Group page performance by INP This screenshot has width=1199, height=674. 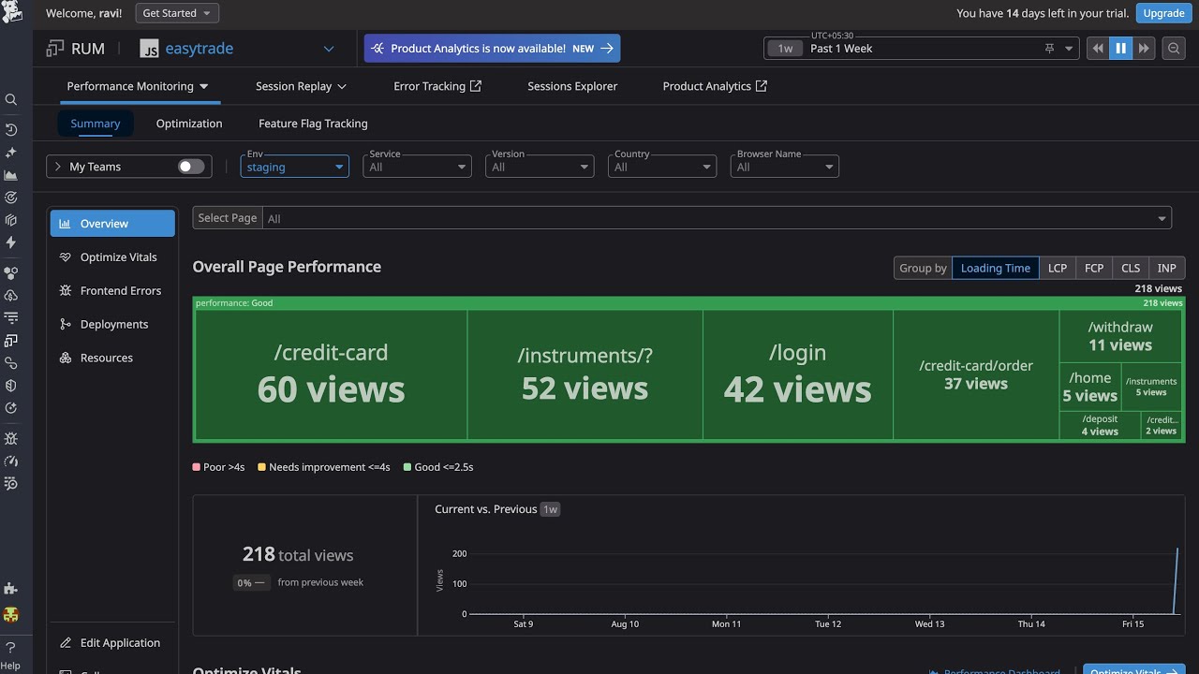1166,268
